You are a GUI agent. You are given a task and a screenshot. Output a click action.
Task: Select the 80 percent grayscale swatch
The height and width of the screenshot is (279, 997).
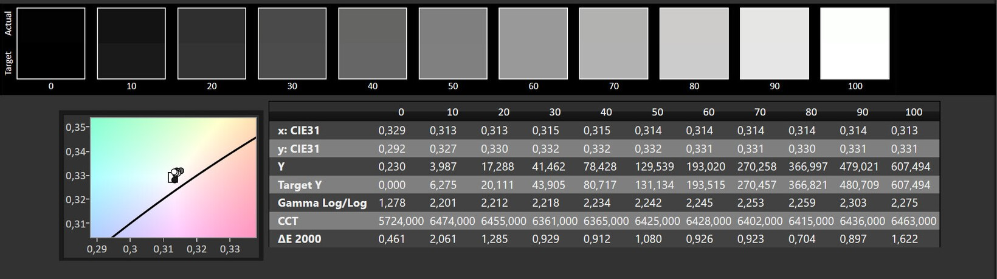(x=694, y=43)
